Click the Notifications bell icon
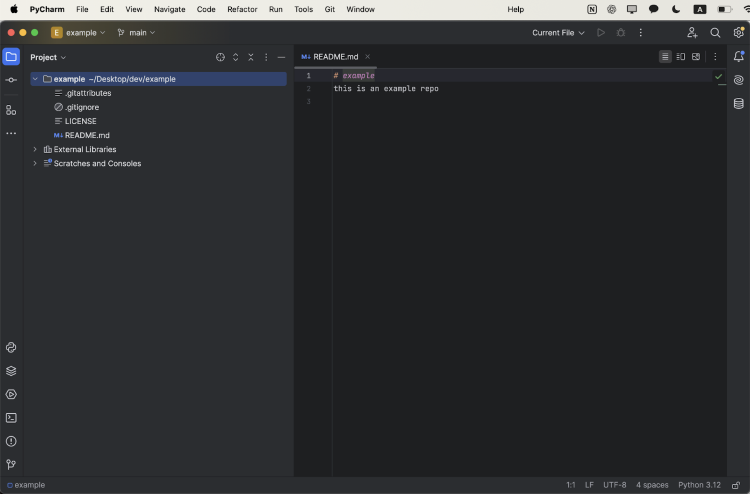This screenshot has width=750, height=494. pos(738,57)
